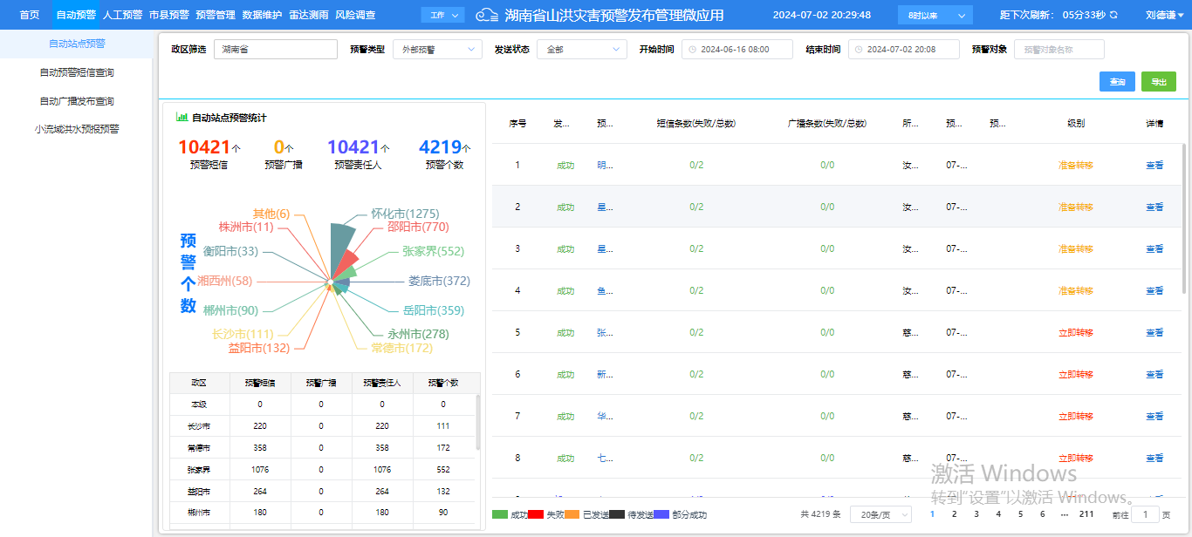View details (查看) for row 1
Image resolution: width=1192 pixels, height=537 pixels.
pyautogui.click(x=1154, y=165)
